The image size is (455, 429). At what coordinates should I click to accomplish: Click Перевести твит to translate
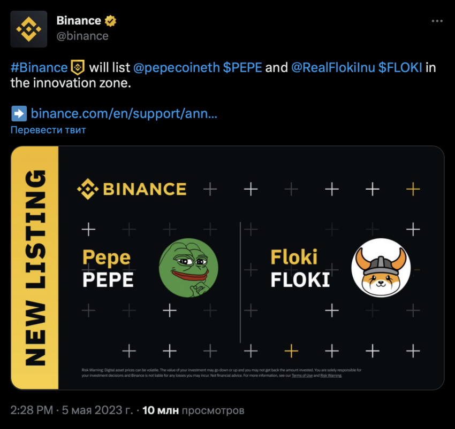[x=48, y=130]
